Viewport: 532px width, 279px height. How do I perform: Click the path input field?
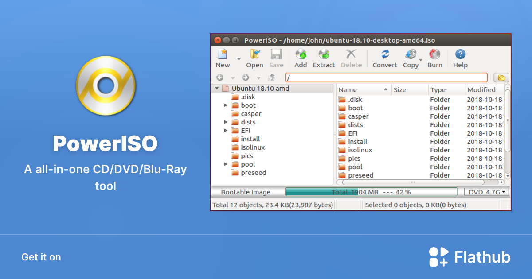pyautogui.click(x=386, y=78)
